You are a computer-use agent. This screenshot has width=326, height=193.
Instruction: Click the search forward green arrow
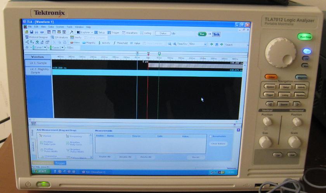point(222,45)
